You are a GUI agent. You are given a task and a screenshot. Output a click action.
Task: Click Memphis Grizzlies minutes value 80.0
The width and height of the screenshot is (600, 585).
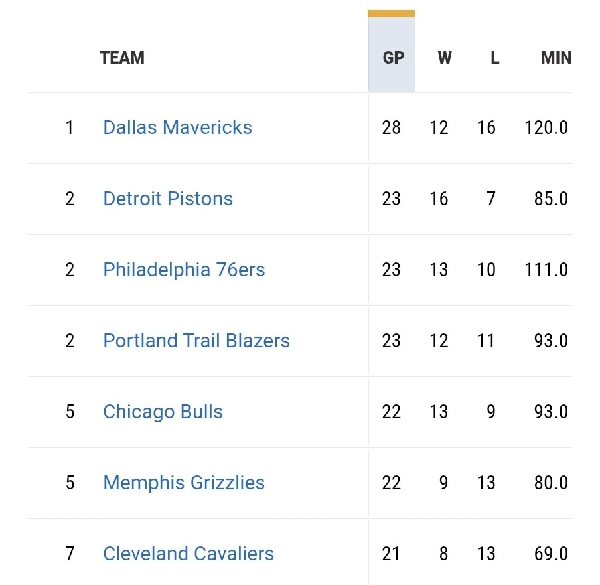tap(551, 483)
